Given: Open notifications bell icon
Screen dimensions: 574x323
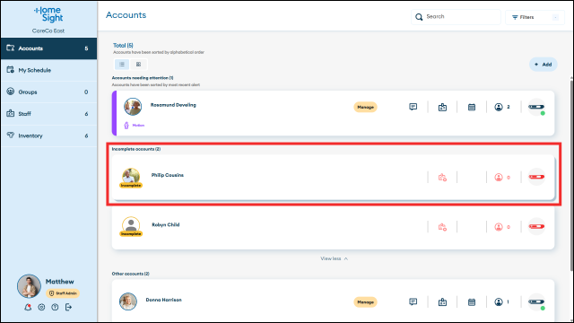Looking at the screenshot, I should pyautogui.click(x=28, y=307).
